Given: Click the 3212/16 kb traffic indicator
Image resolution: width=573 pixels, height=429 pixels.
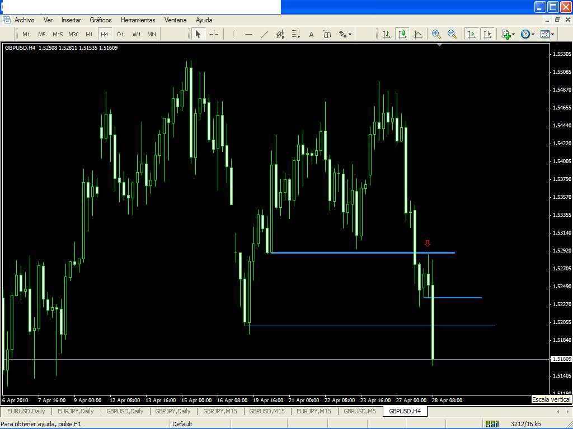Looking at the screenshot, I should pyautogui.click(x=525, y=424).
